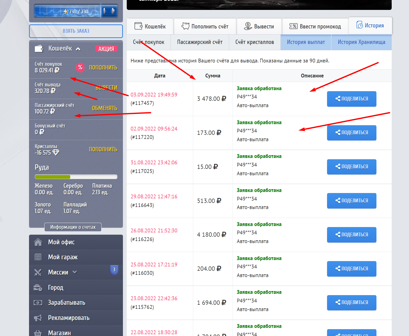
Task: Select the История tab
Action: coord(370,25)
